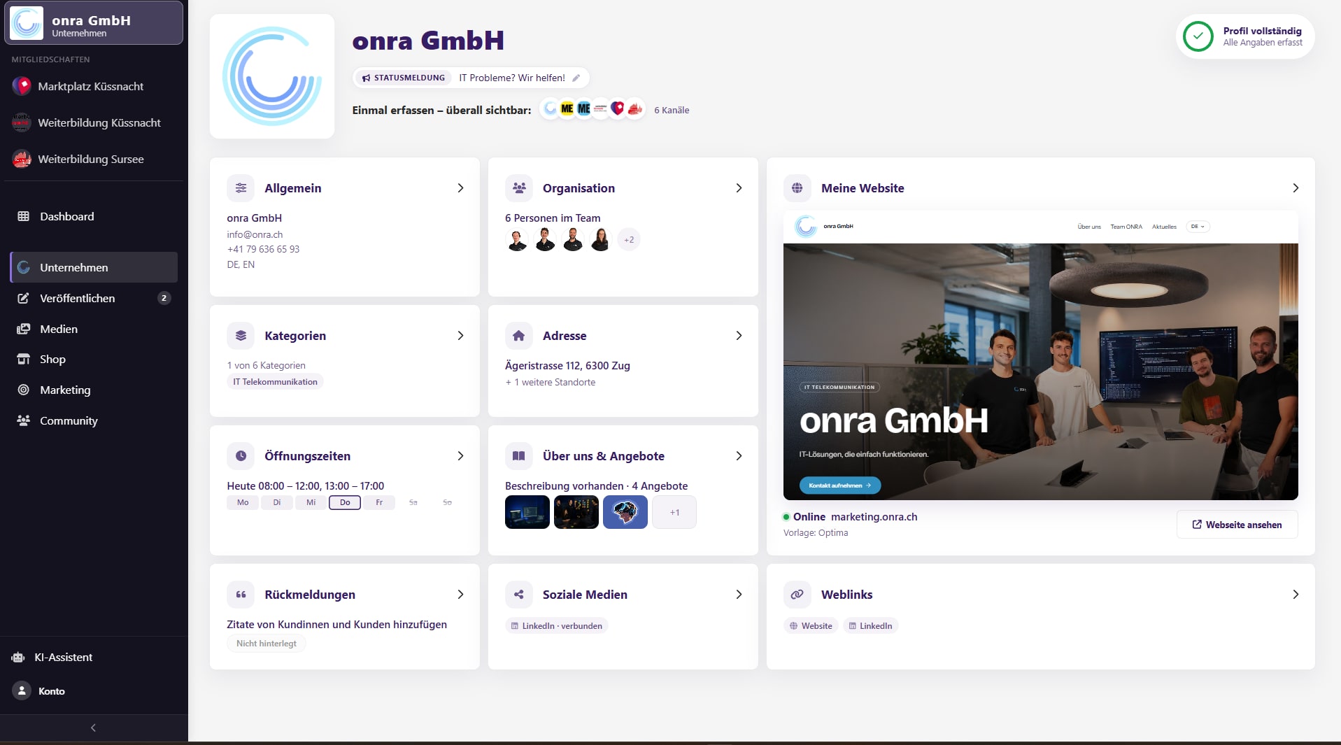Expand the Öffnungszeiten card chevron
This screenshot has height=745, width=1341.
(x=460, y=456)
